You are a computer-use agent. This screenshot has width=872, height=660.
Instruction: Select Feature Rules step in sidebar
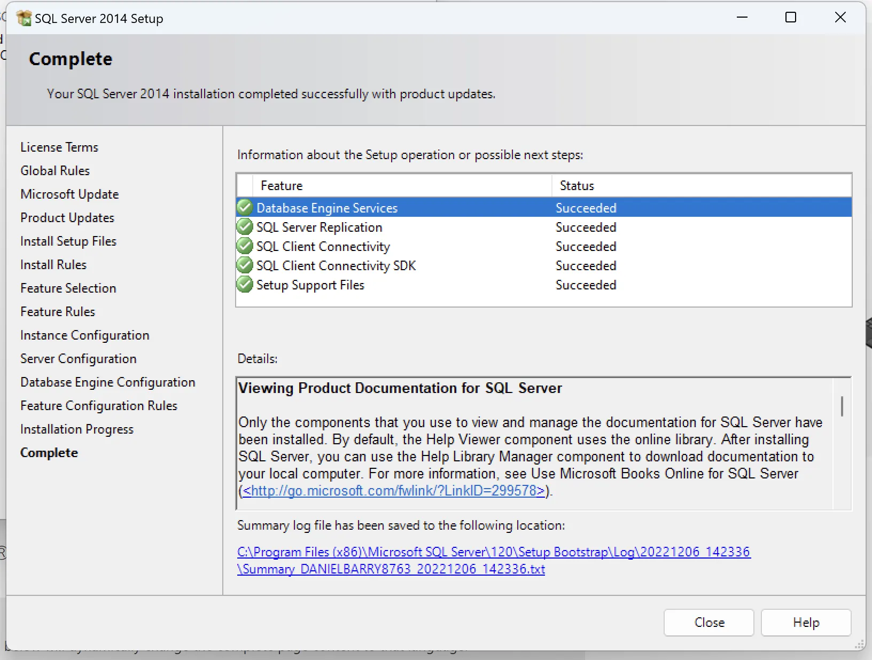[x=58, y=311]
